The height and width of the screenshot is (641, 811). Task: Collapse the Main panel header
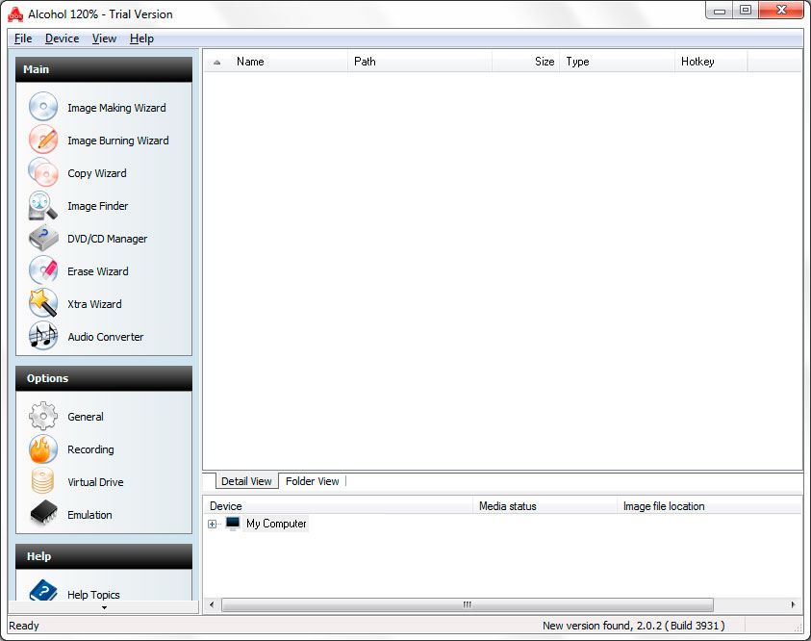click(104, 69)
